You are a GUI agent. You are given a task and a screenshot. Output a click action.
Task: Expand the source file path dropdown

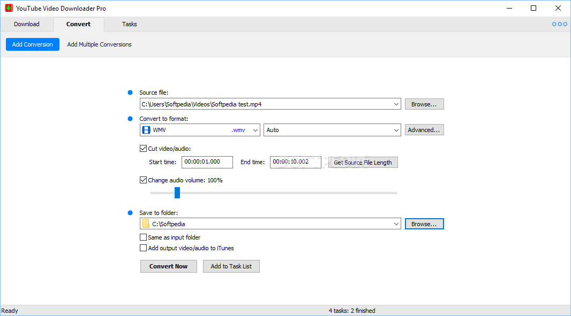[396, 104]
